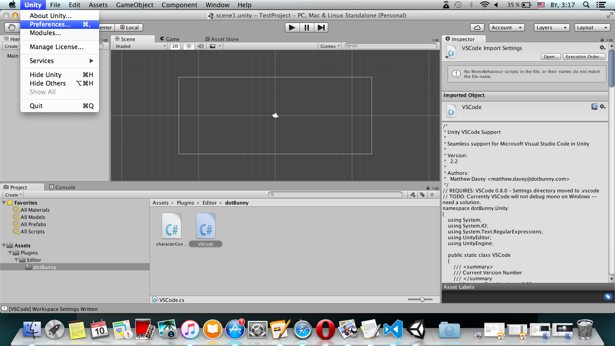
Task: Select Hide Unity menu entry
Action: click(x=59, y=75)
